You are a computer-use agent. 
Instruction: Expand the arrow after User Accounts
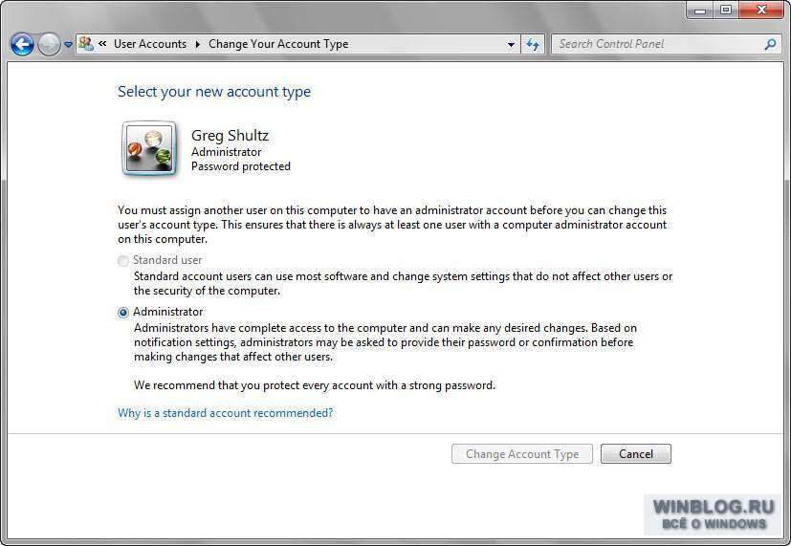coord(198,44)
